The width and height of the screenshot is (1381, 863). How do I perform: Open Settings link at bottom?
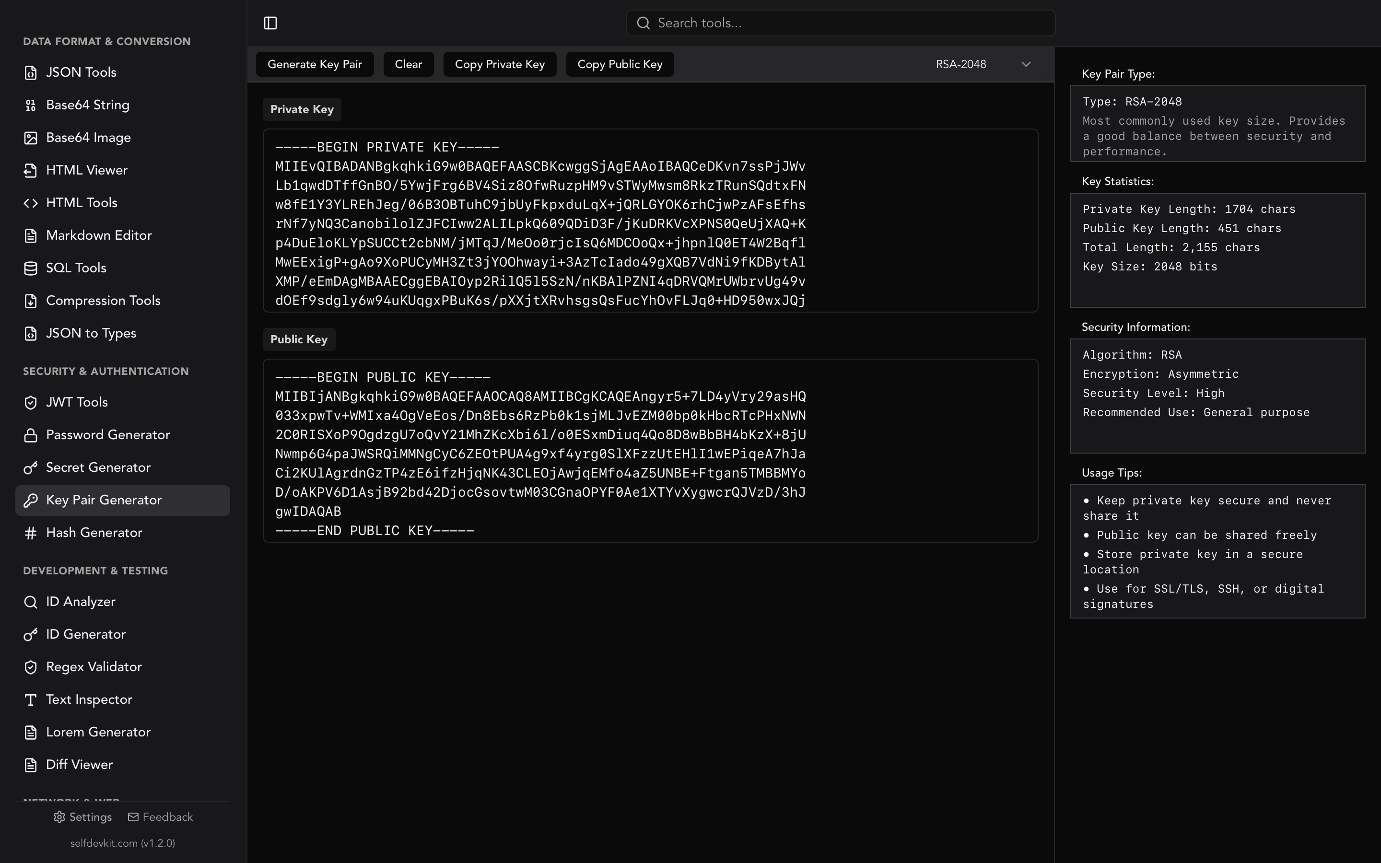pos(83,817)
